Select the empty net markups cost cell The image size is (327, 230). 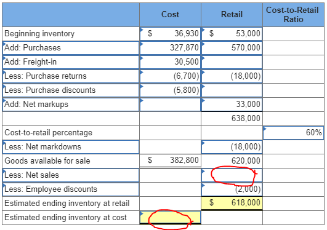170,105
